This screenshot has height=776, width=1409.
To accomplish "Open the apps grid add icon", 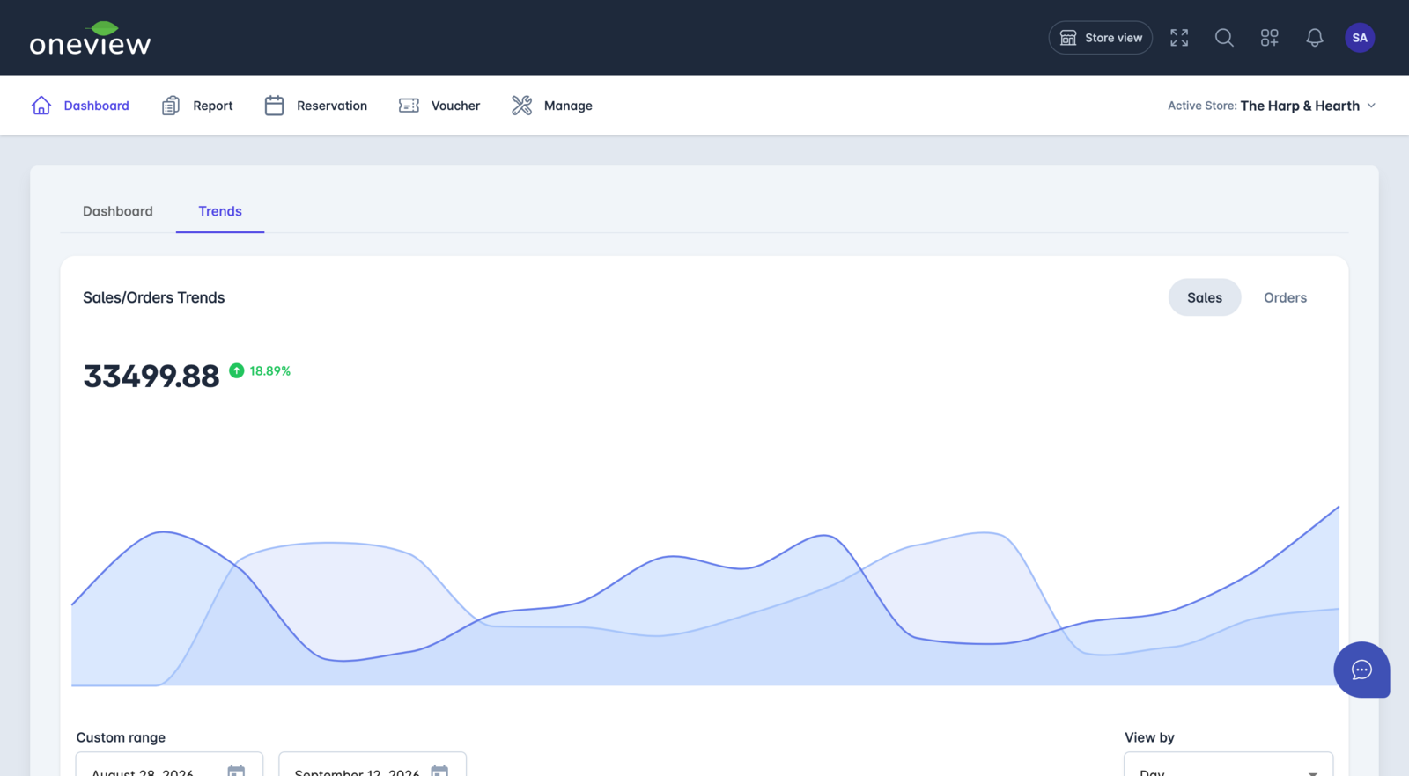I will [1269, 38].
